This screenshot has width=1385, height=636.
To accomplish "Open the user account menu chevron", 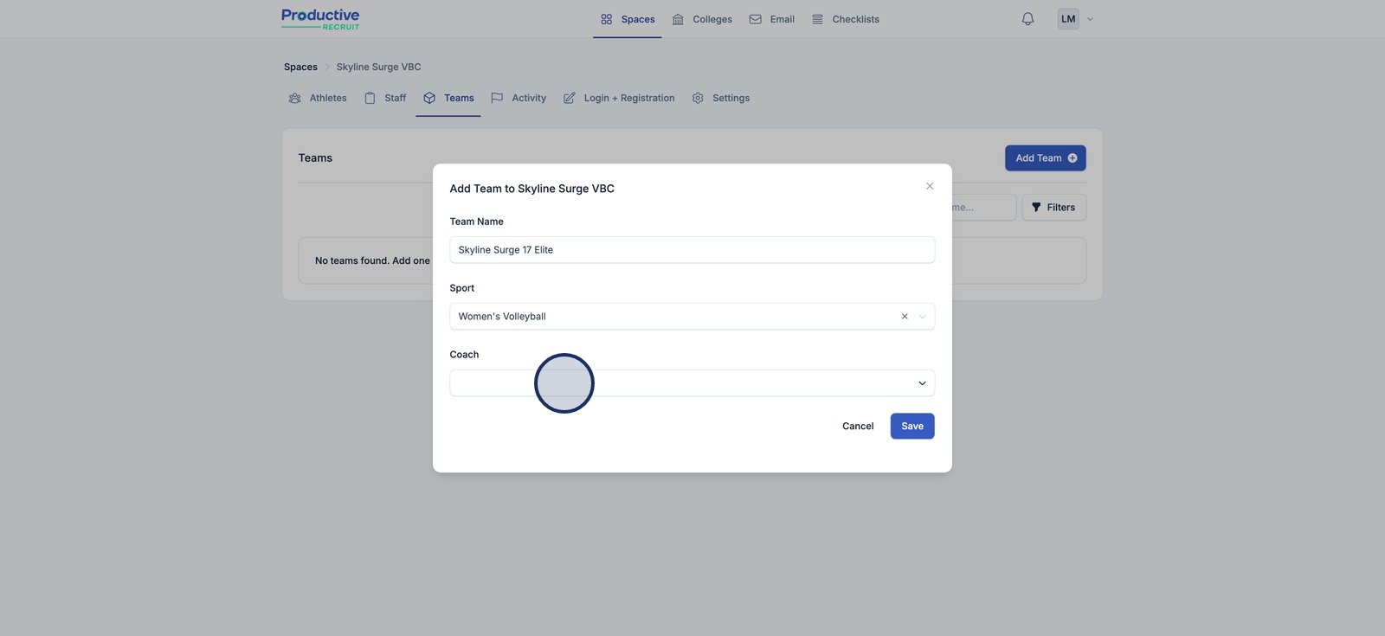I will coord(1090,19).
